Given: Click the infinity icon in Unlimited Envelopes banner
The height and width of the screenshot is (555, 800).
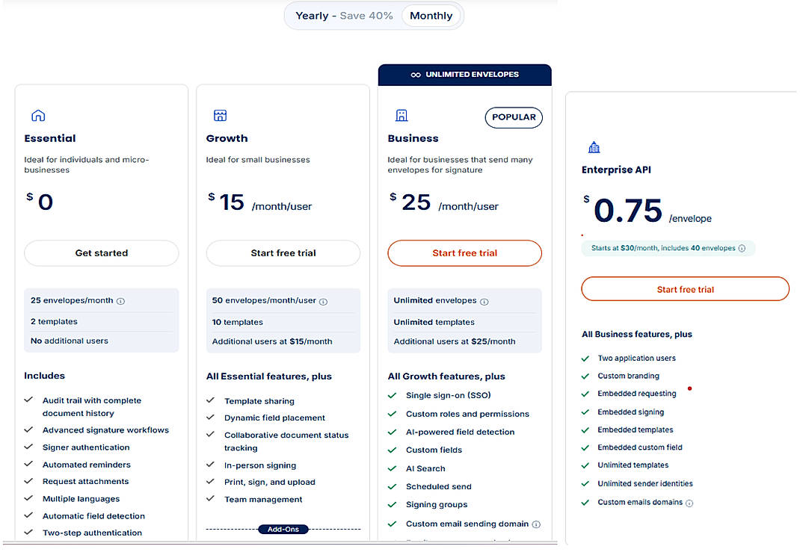Looking at the screenshot, I should (x=416, y=75).
